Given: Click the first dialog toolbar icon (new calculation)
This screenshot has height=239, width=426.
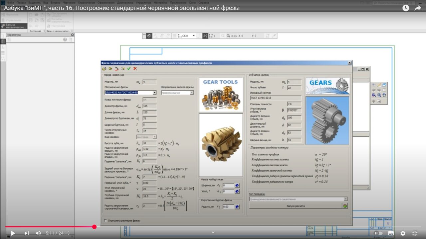Looking at the screenshot, I should 104,69.
